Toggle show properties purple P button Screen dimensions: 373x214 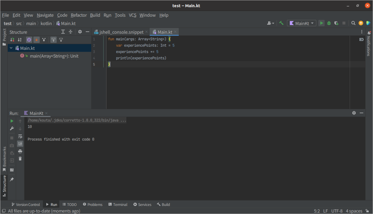point(29,40)
